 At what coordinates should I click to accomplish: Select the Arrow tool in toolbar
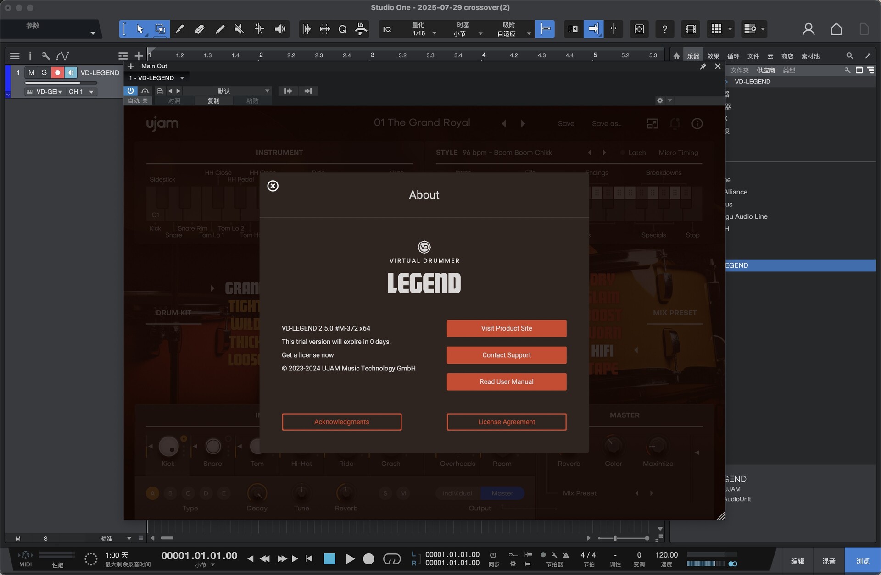pos(139,29)
